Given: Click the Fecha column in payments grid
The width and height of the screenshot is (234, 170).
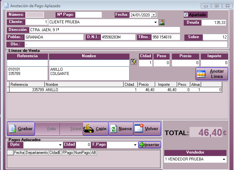Looking at the screenshot, I should pos(19,153).
